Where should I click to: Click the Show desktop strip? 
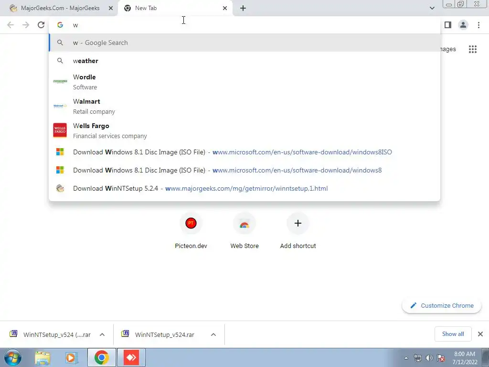486,357
